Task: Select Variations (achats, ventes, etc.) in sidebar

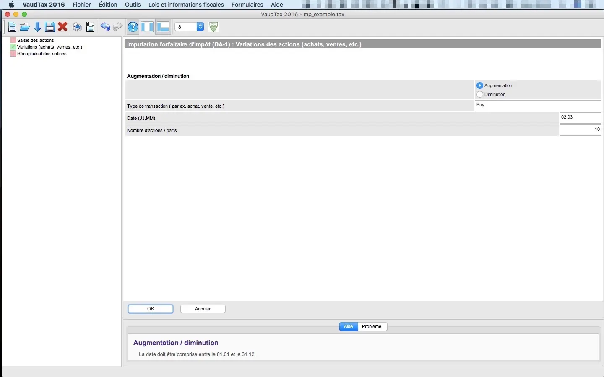Action: coord(49,47)
